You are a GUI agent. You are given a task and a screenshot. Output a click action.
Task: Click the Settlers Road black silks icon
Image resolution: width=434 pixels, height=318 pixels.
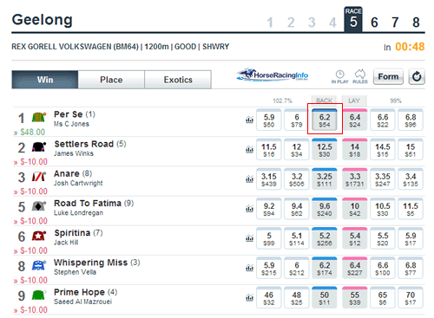click(x=39, y=147)
